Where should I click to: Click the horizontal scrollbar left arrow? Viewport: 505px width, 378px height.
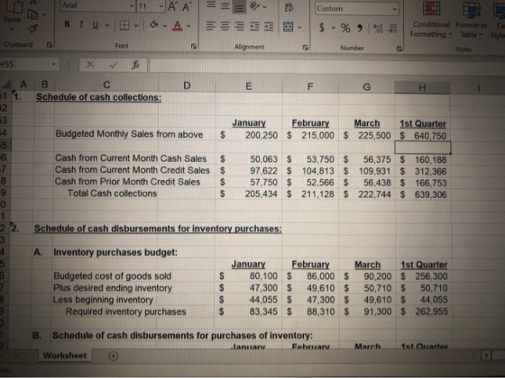click(486, 355)
